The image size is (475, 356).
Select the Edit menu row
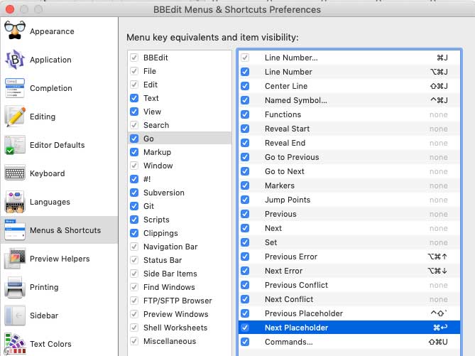point(180,85)
